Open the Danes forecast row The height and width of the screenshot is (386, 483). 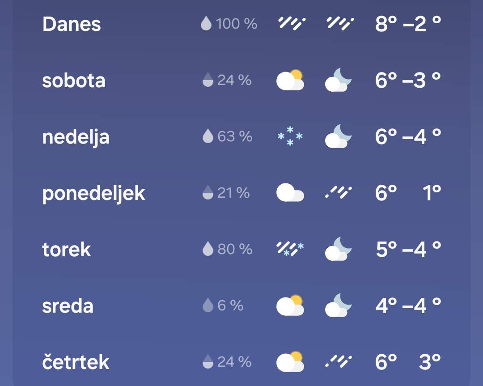pos(241,24)
